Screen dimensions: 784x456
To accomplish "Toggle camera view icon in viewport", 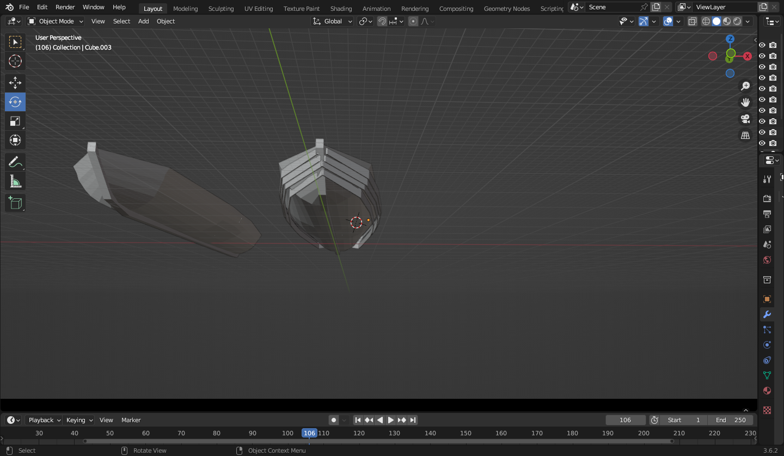I will click(x=745, y=119).
